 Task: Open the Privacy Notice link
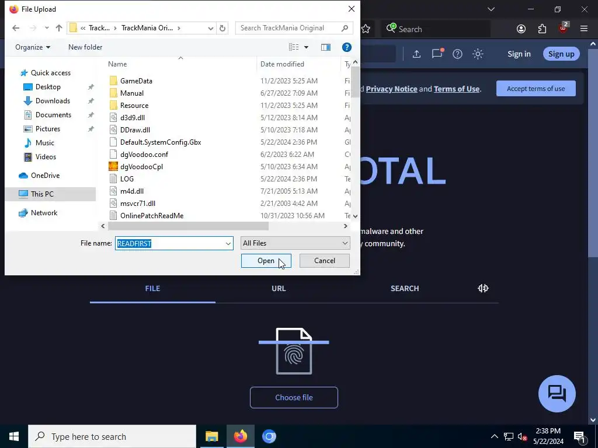tap(391, 89)
